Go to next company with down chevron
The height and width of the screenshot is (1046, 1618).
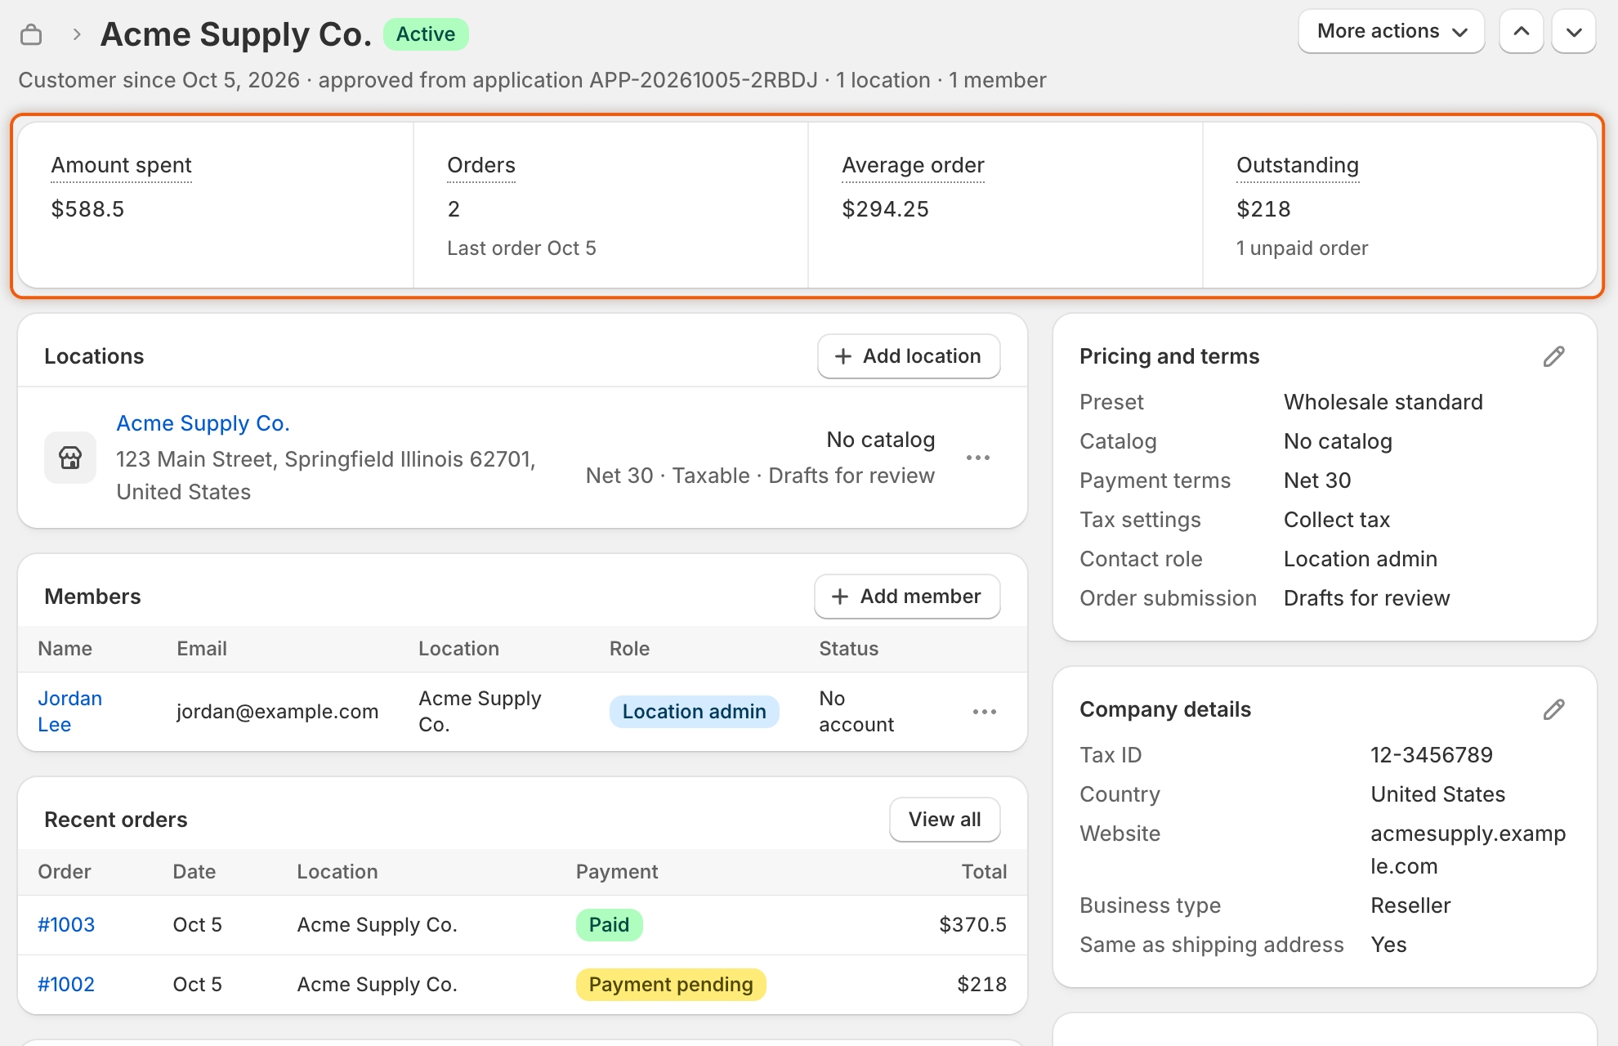[x=1574, y=32]
